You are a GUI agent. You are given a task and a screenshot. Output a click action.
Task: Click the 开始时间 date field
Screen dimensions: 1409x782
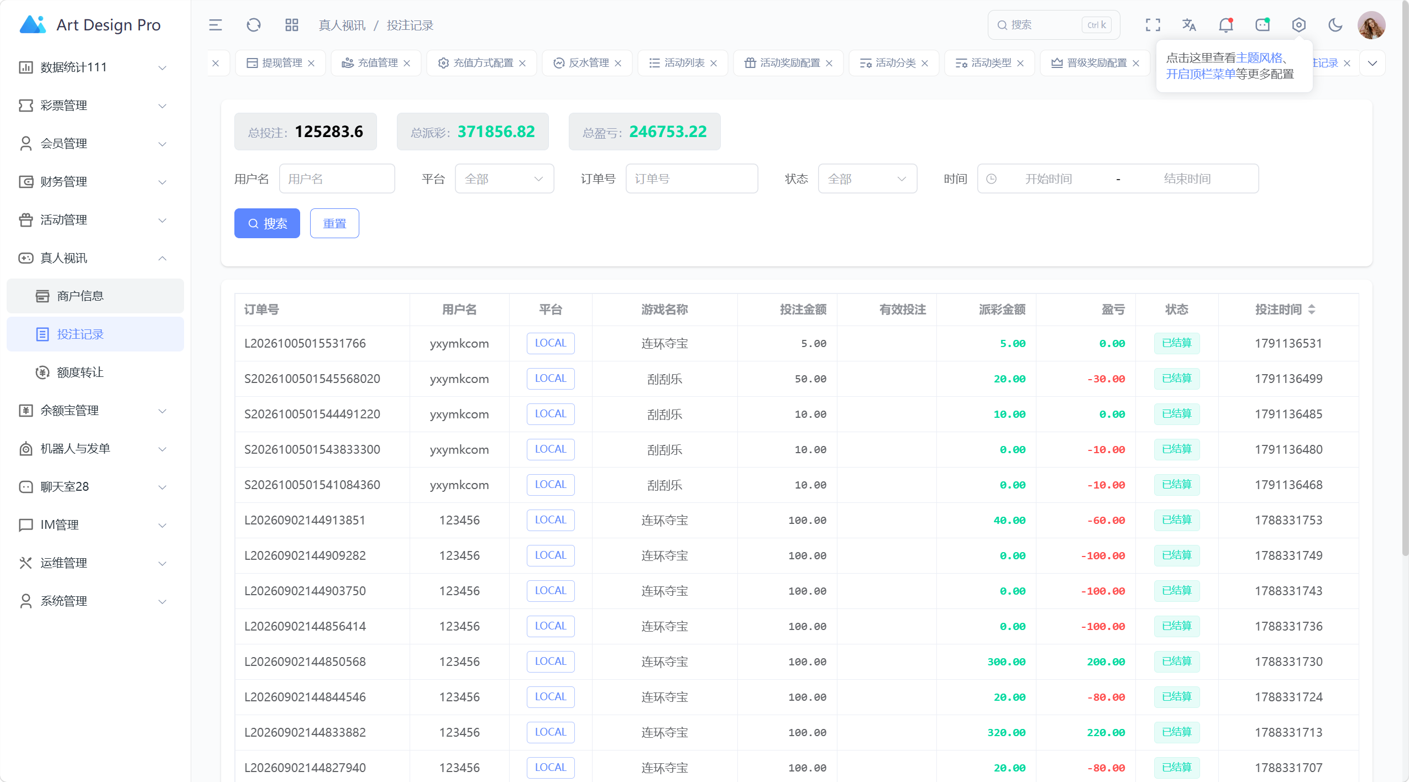point(1048,179)
